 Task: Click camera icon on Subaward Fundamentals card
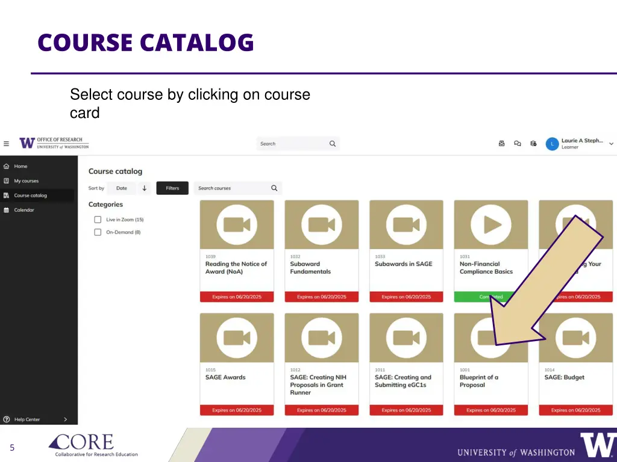(322, 225)
